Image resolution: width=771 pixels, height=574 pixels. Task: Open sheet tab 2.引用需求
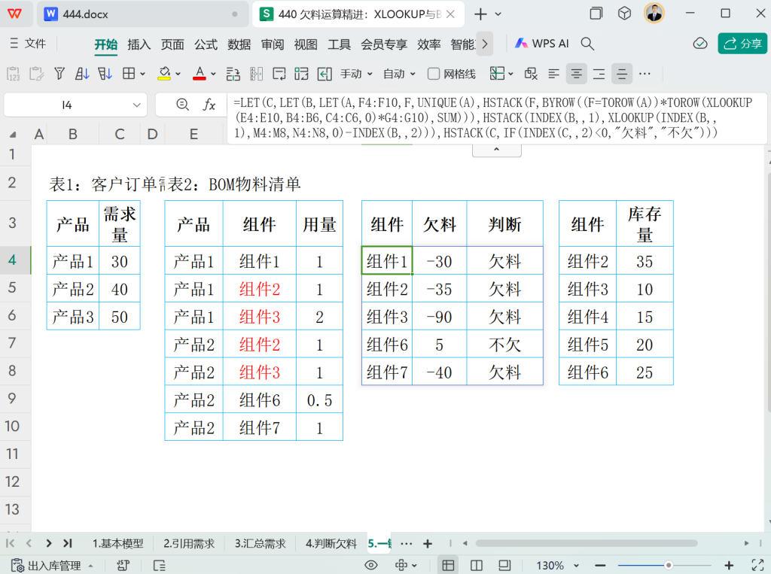point(189,543)
